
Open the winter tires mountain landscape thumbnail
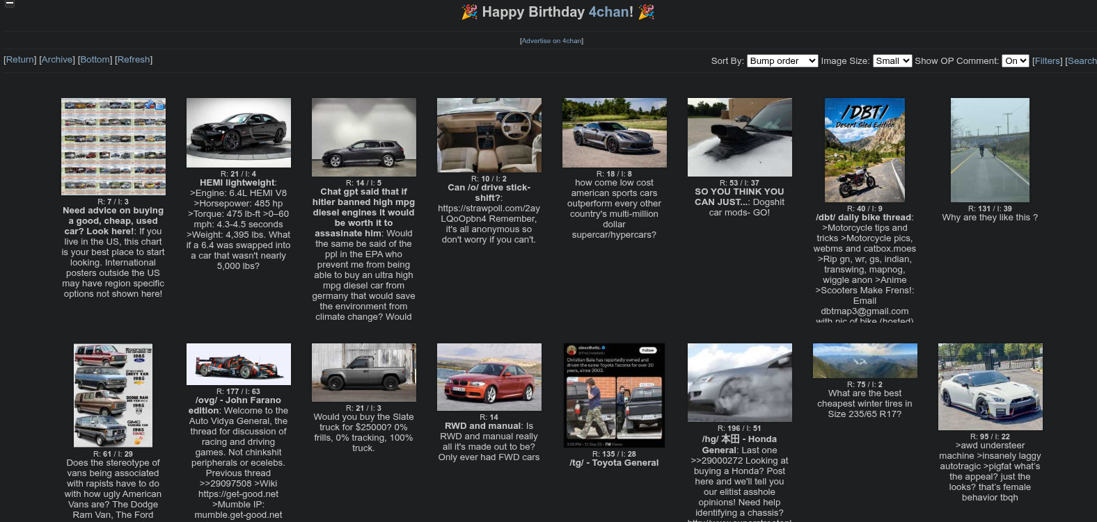pos(865,361)
